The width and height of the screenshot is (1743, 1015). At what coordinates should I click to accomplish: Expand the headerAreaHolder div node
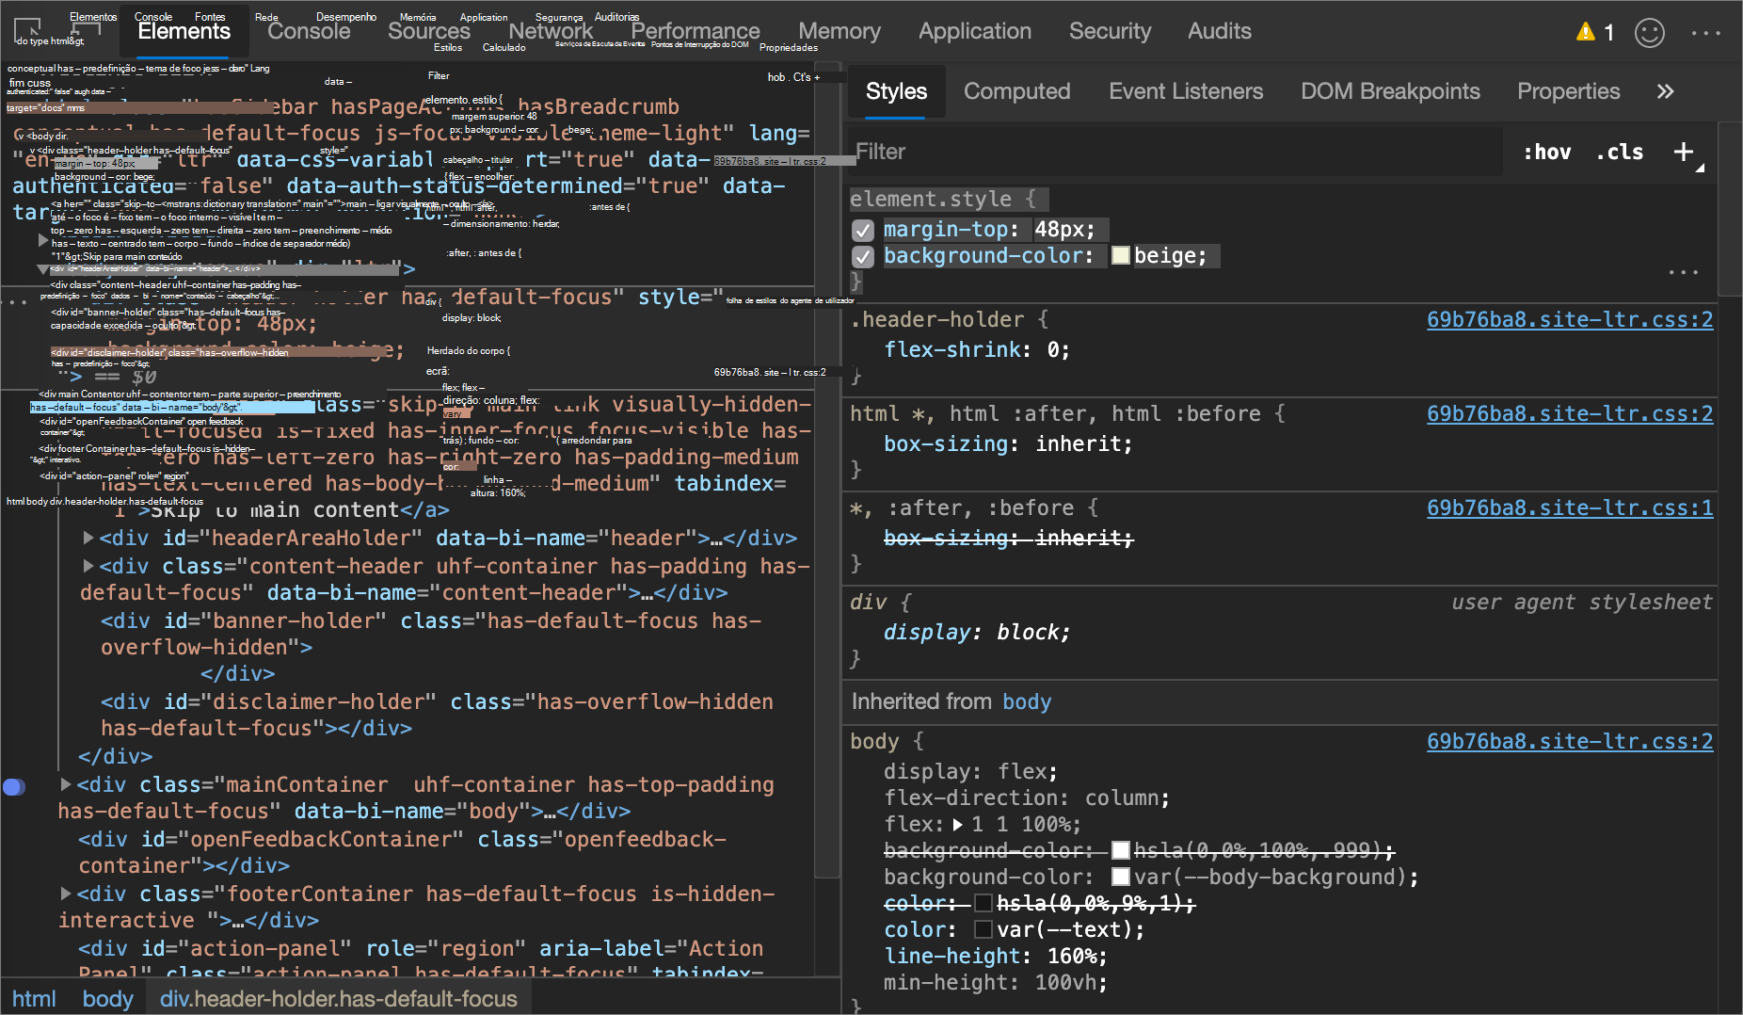(x=88, y=539)
